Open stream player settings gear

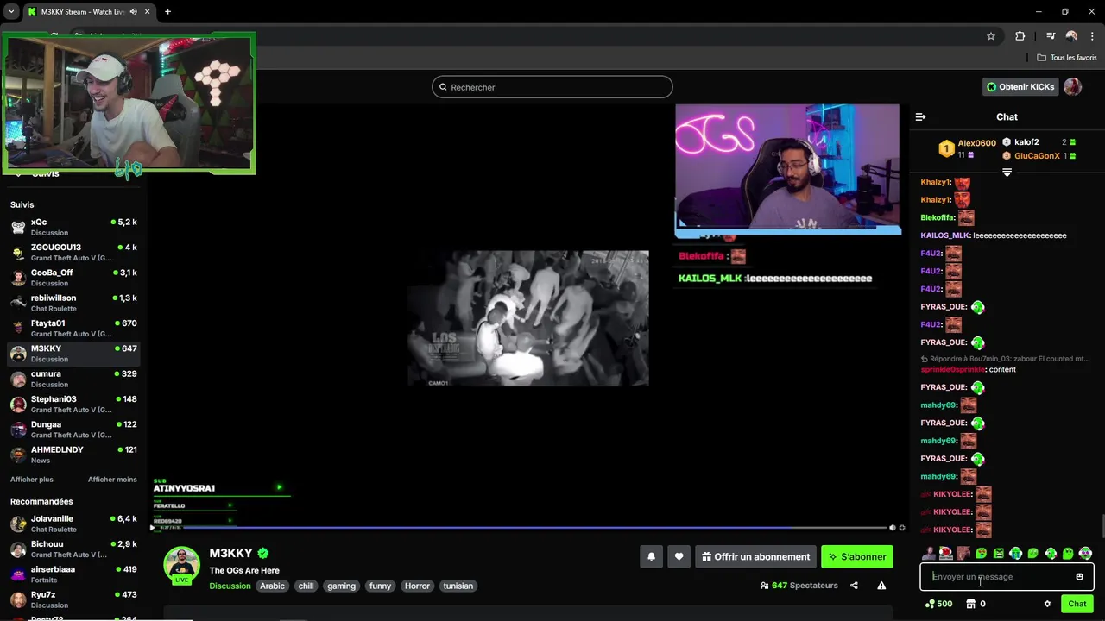(x=902, y=528)
